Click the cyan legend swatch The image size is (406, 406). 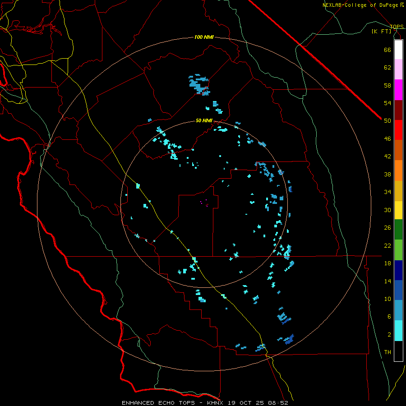398,331
